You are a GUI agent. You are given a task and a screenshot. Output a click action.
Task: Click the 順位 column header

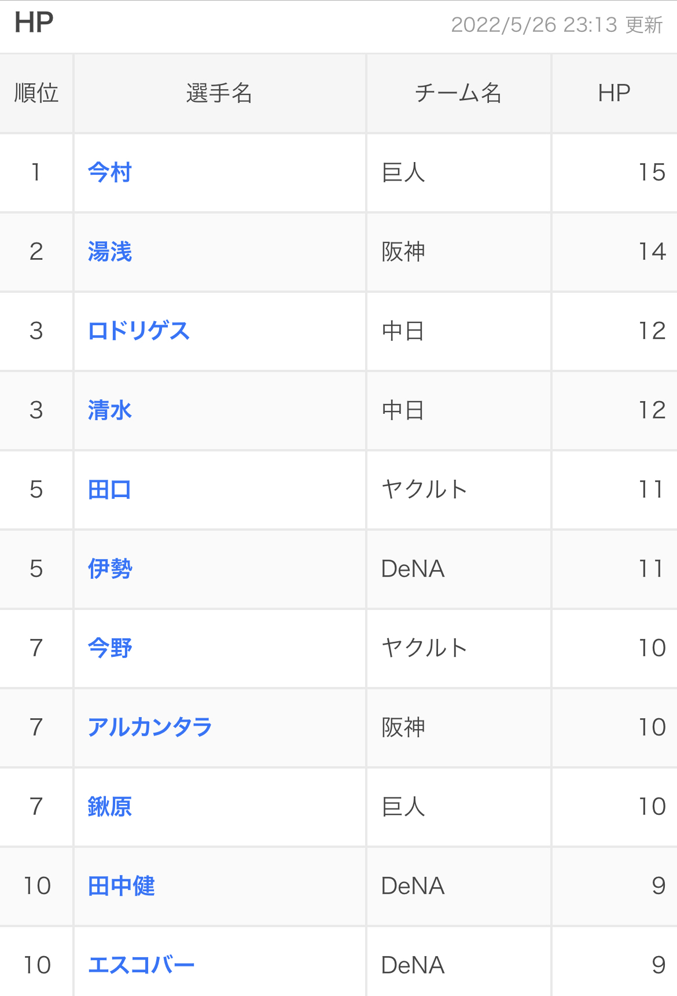(x=36, y=93)
